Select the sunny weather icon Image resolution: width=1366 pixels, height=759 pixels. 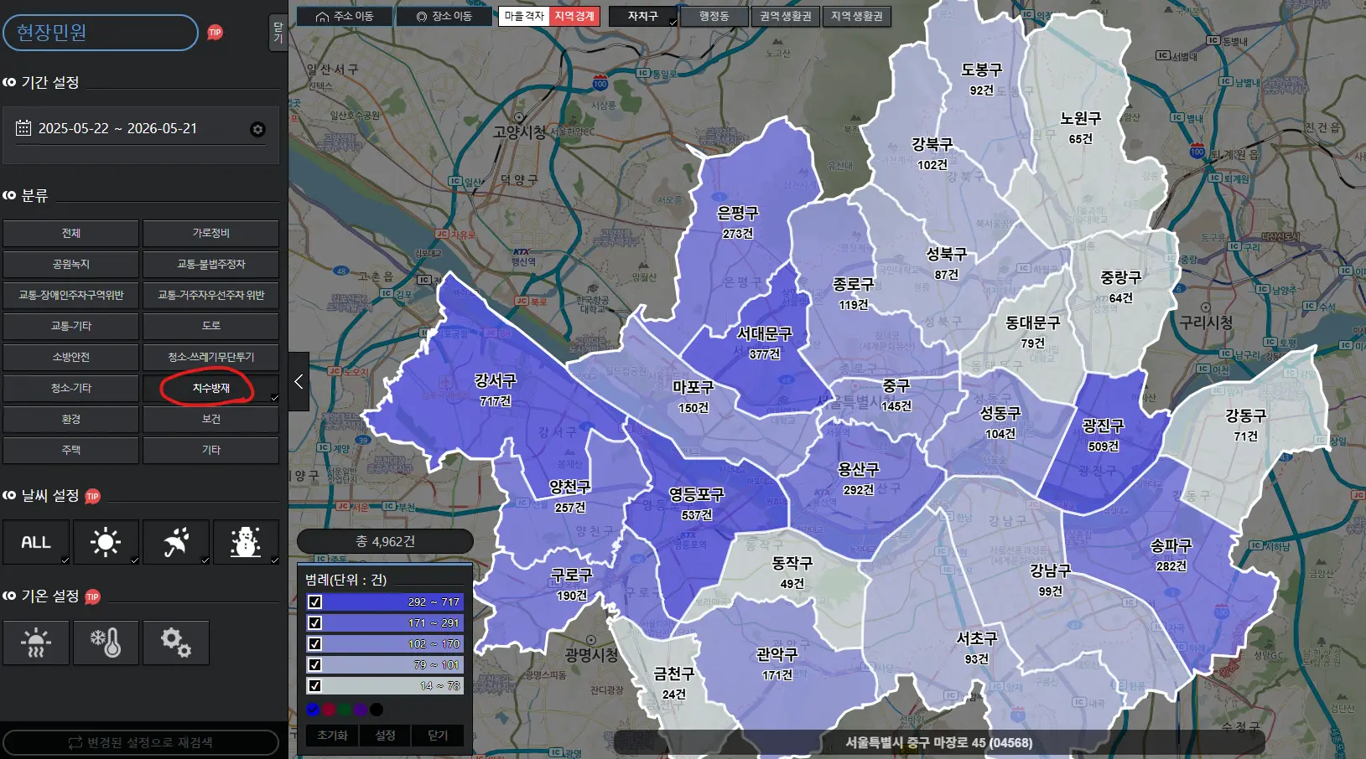(x=106, y=542)
